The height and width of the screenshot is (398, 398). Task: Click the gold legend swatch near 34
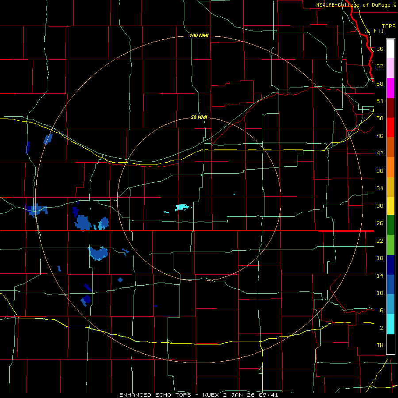(x=390, y=187)
